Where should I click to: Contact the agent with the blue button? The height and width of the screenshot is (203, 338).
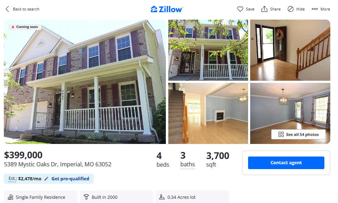[x=286, y=163]
